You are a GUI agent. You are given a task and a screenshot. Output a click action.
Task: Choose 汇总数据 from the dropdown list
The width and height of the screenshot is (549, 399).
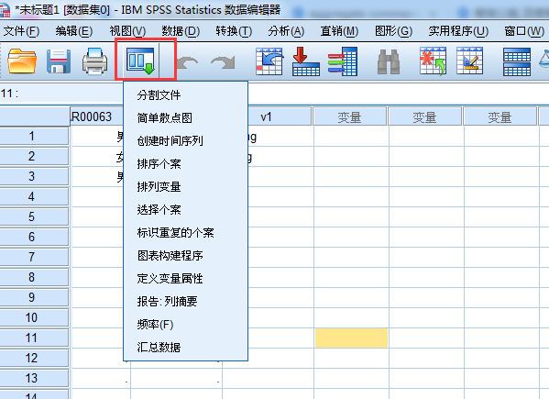tap(185, 348)
